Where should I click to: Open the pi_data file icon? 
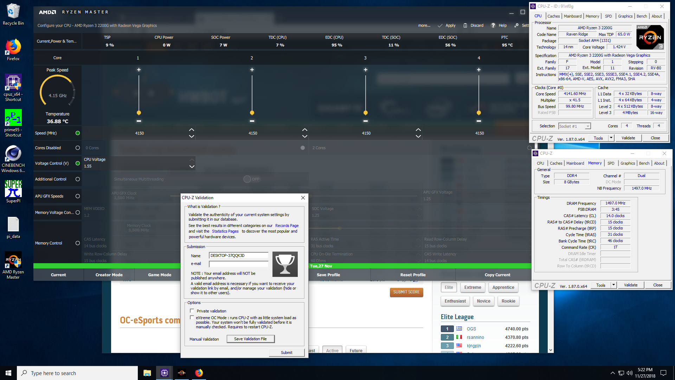[x=13, y=228]
